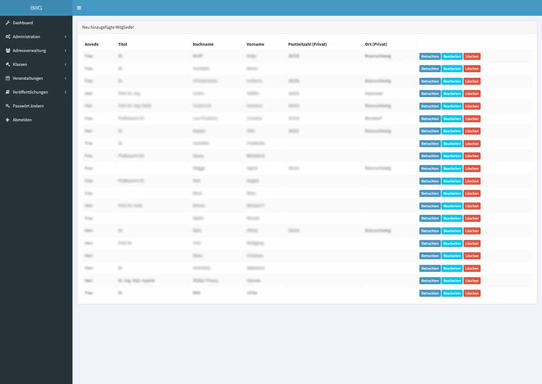The width and height of the screenshot is (542, 384).
Task: Click the Dashboard wrench icon
Action: tap(7, 23)
